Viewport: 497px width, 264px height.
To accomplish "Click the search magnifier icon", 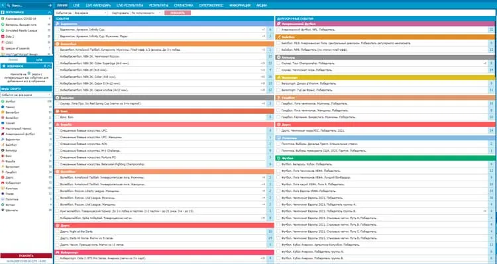I will click(8, 5).
